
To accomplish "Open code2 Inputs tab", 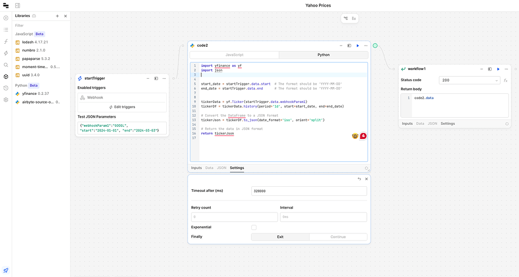I will 196,168.
